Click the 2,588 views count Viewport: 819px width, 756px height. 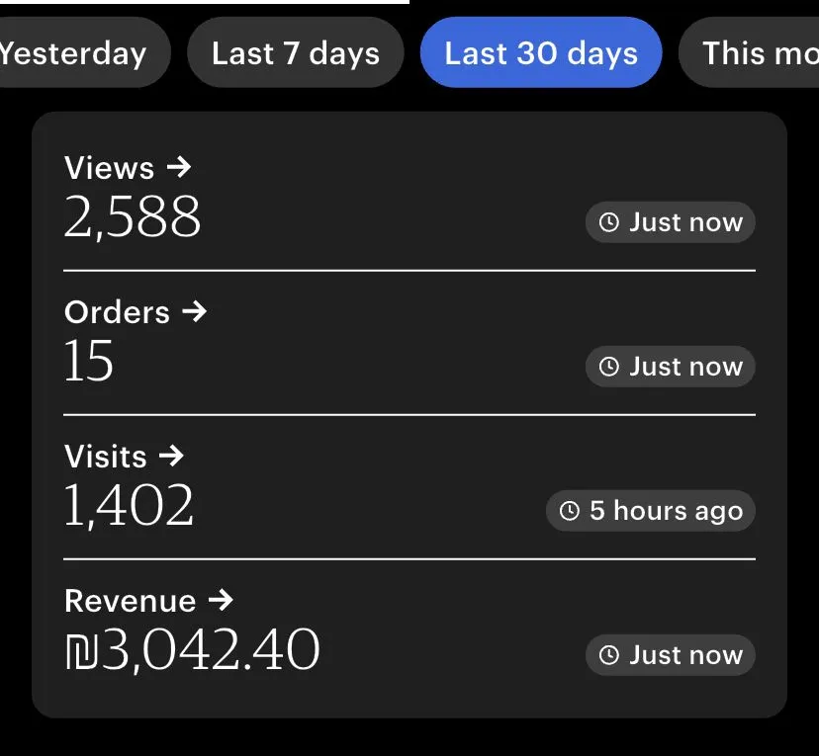click(x=133, y=217)
